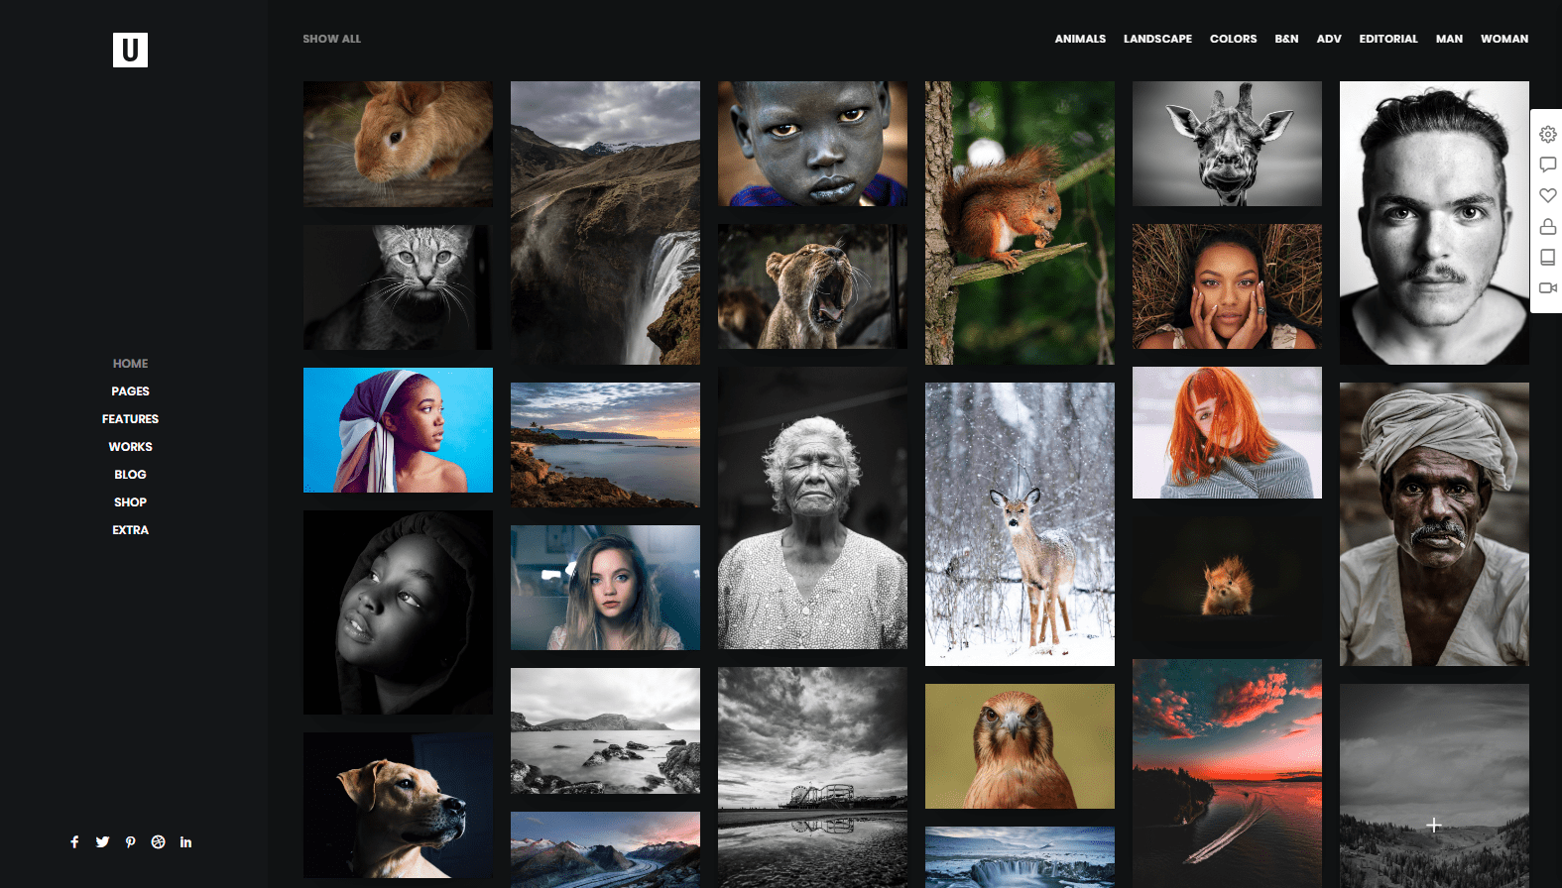Open the LinkedIn social icon
This screenshot has height=888, width=1562.
pos(185,842)
